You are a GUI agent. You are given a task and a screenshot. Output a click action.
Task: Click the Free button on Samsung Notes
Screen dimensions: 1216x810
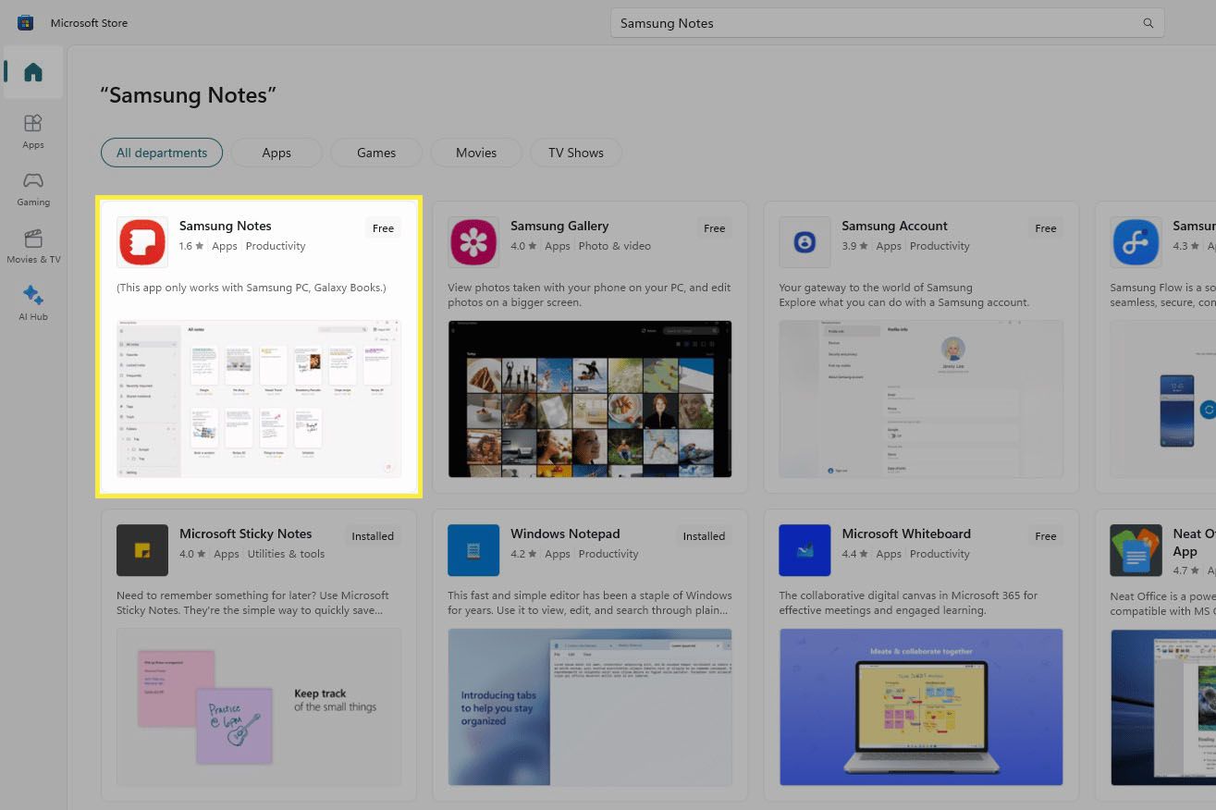(383, 228)
